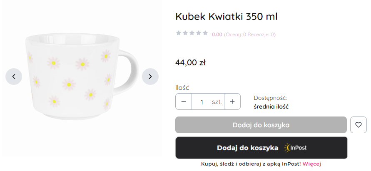Increase quantity with the plus button
The image size is (371, 171).
[232, 102]
